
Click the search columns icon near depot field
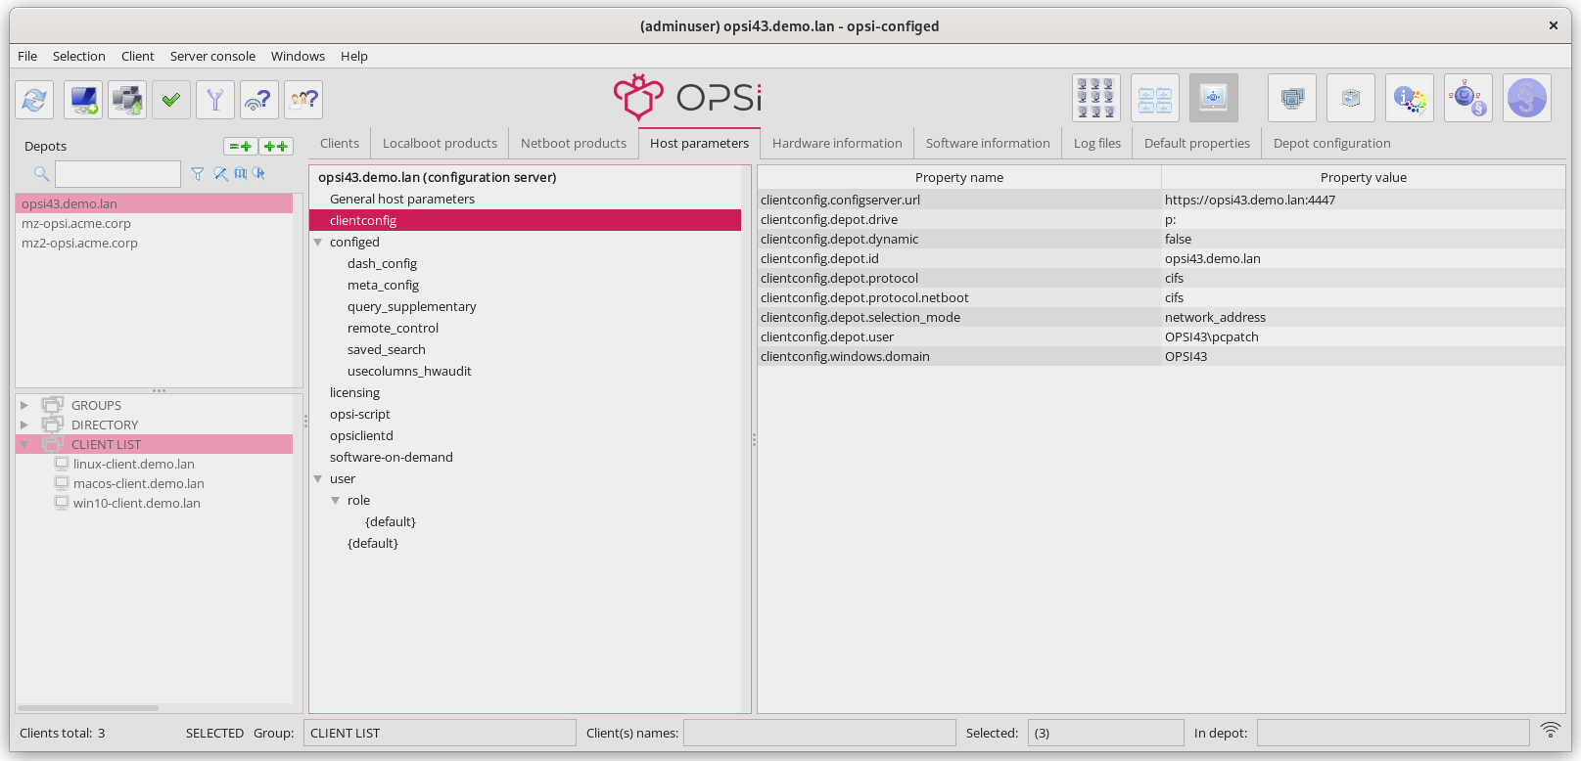pos(241,174)
